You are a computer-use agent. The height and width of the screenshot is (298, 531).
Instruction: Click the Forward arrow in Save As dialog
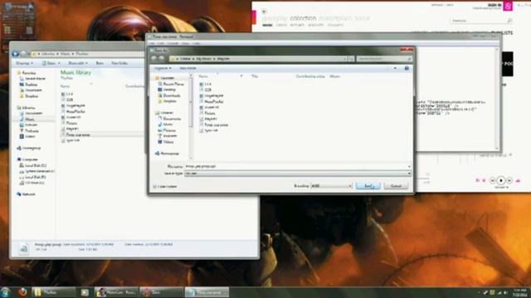[162, 59]
